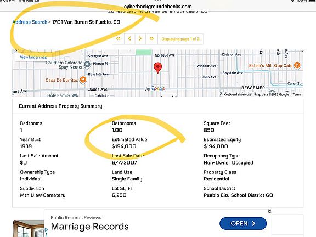Open Keyboard shortcuts on the map

(237, 94)
